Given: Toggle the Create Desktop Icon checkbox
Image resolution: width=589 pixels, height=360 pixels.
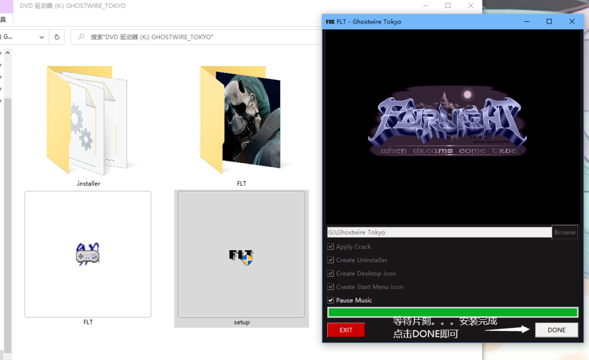Looking at the screenshot, I should point(331,273).
